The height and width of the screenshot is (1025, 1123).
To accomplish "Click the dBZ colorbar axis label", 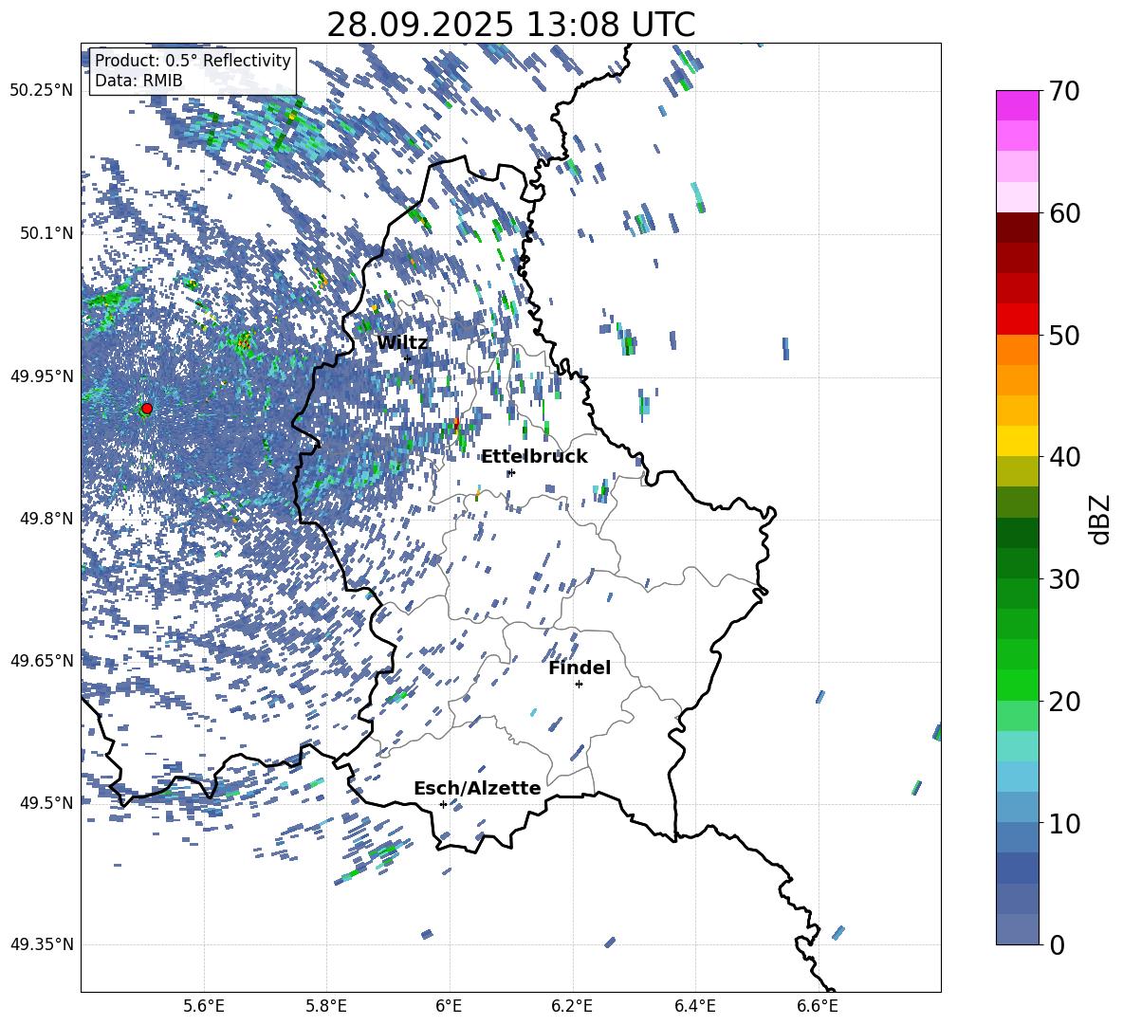I will pyautogui.click(x=1101, y=519).
